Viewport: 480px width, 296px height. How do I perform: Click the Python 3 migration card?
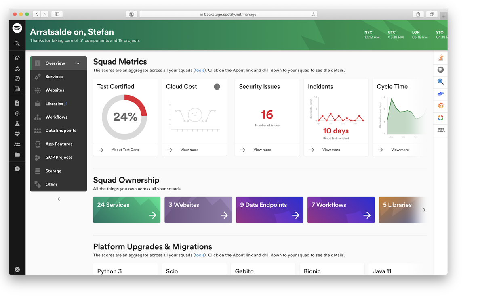pyautogui.click(x=126, y=269)
